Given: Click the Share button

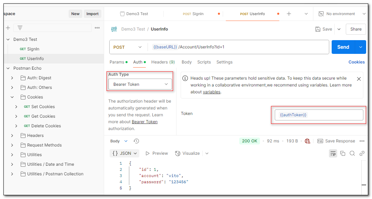Looking at the screenshot, I should (356, 29).
